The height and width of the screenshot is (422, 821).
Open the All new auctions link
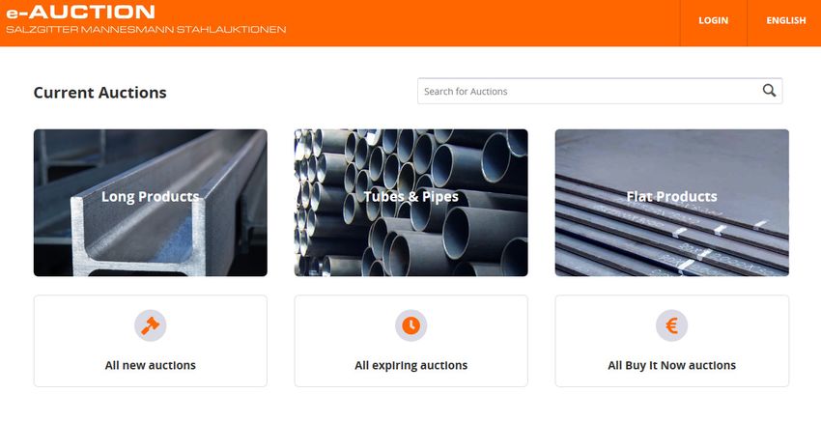click(x=151, y=341)
